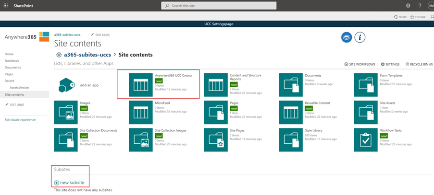
Task: Click Share in the top bar
Action: click(x=400, y=17)
